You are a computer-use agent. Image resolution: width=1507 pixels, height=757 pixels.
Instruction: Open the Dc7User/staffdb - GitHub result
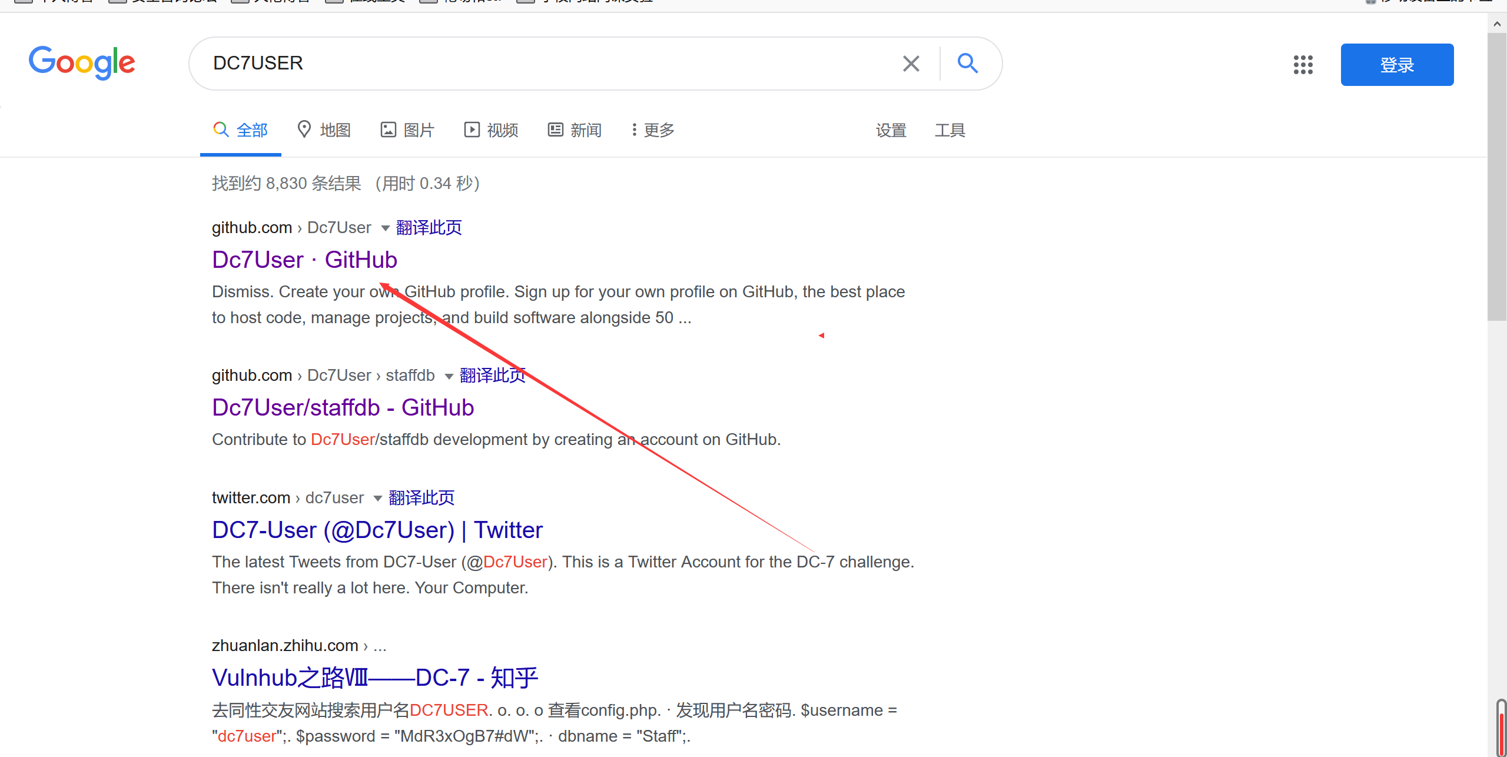tap(343, 407)
